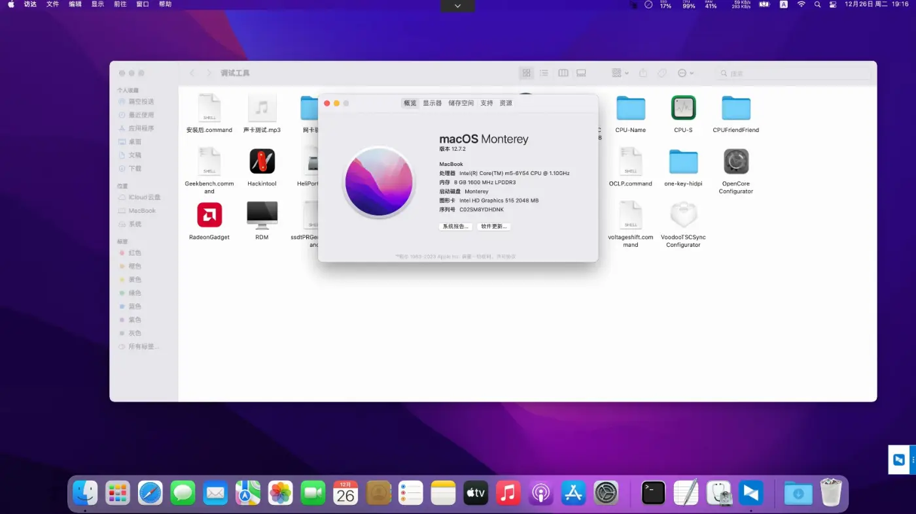Switch Finder to gallery view
The width and height of the screenshot is (916, 514).
point(581,72)
